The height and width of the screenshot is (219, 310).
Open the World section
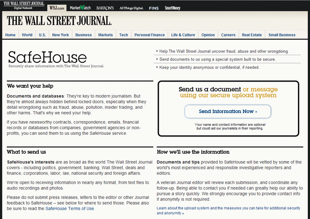[27, 35]
